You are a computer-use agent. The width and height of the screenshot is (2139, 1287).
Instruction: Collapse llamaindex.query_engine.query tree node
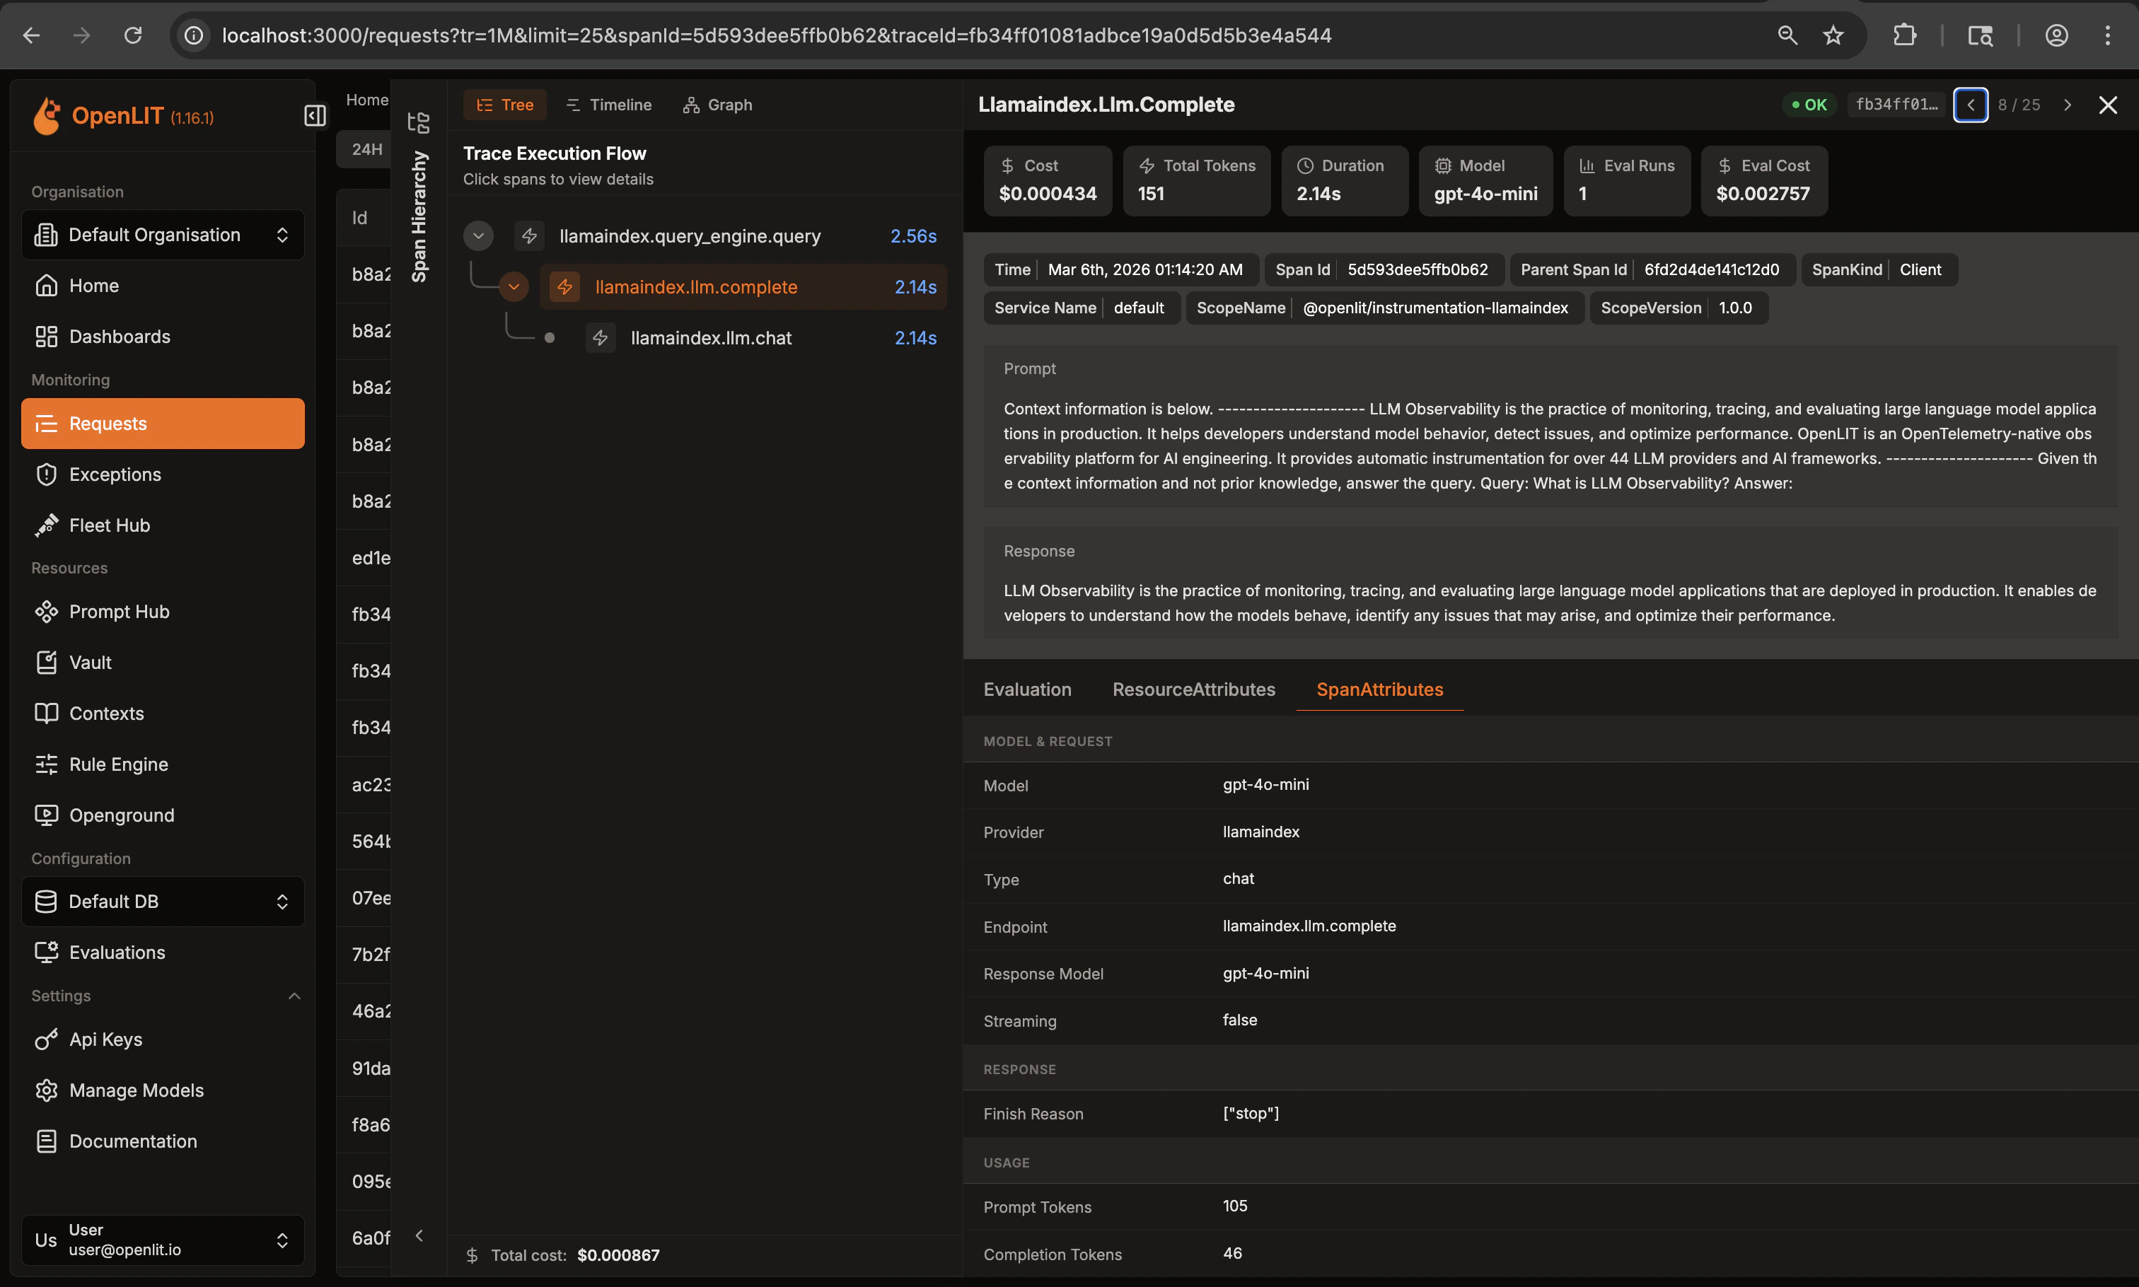tap(478, 236)
